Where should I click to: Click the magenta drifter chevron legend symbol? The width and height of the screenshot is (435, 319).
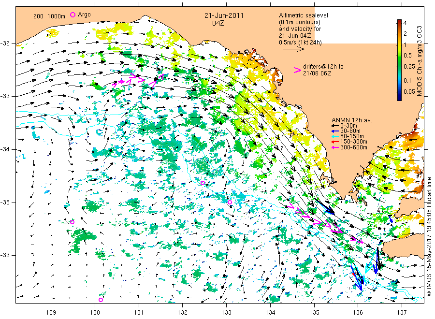click(x=297, y=70)
